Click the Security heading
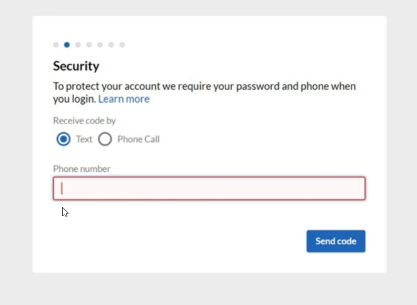 click(x=76, y=66)
